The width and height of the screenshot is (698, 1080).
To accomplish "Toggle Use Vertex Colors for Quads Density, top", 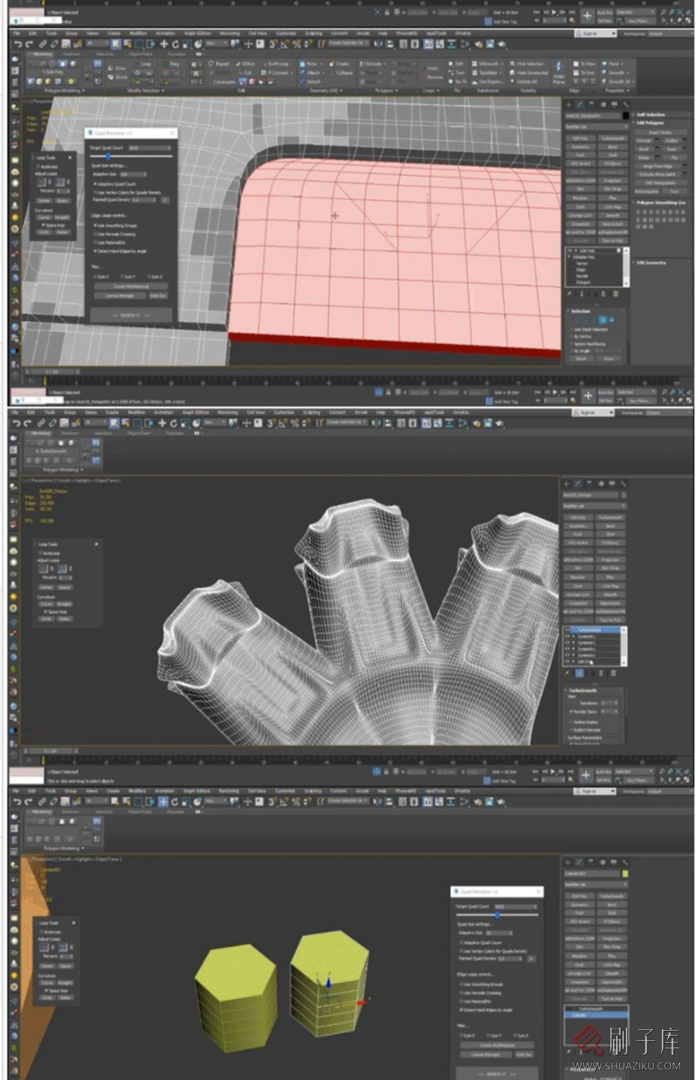I will [x=128, y=192].
